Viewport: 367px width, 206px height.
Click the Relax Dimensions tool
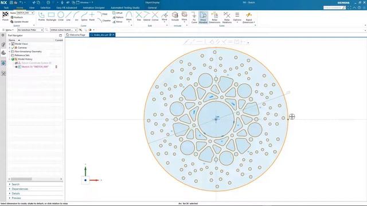pos(214,17)
